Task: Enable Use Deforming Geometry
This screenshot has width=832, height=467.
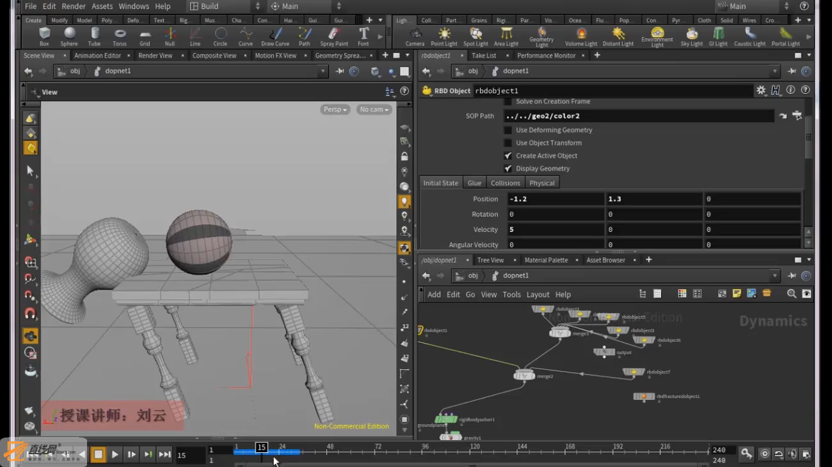Action: coord(508,130)
